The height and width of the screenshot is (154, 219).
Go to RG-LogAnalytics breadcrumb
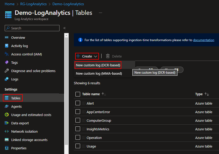[33, 4]
